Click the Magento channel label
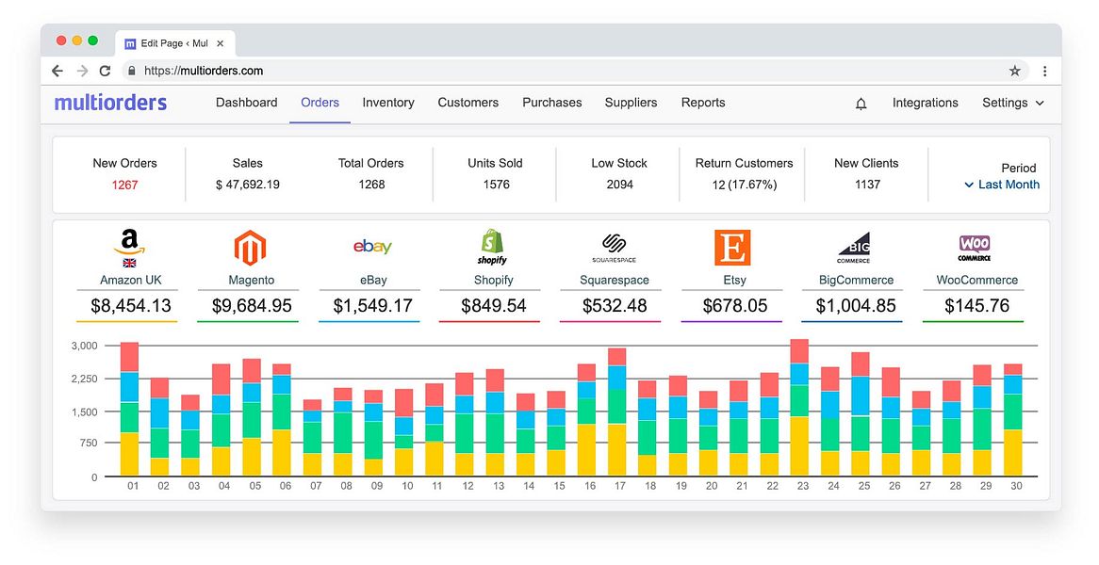Image resolution: width=1099 pixels, height=565 pixels. coord(251,280)
